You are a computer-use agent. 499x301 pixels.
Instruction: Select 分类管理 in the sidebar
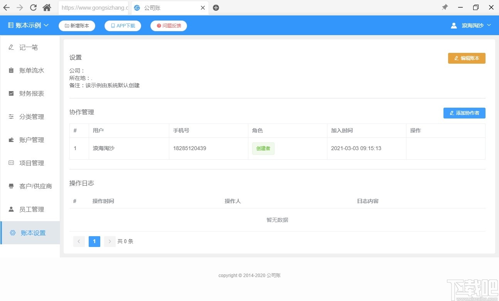[30, 117]
